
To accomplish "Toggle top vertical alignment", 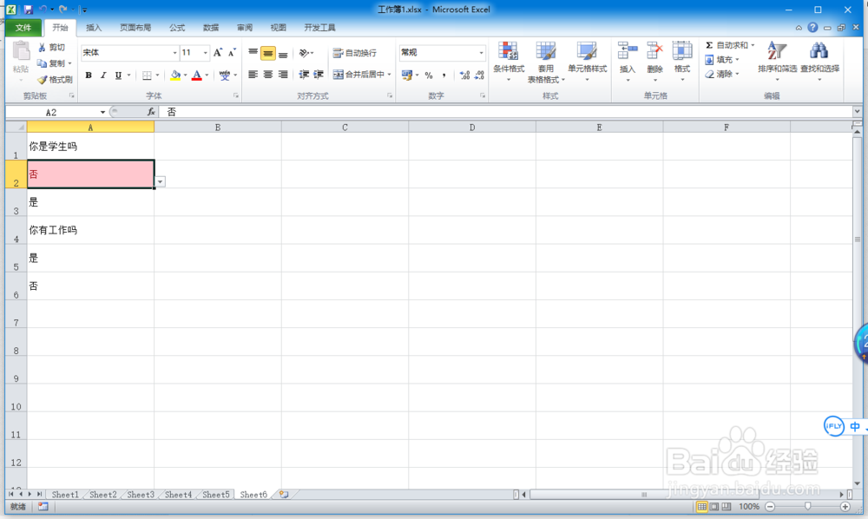I will tap(253, 53).
